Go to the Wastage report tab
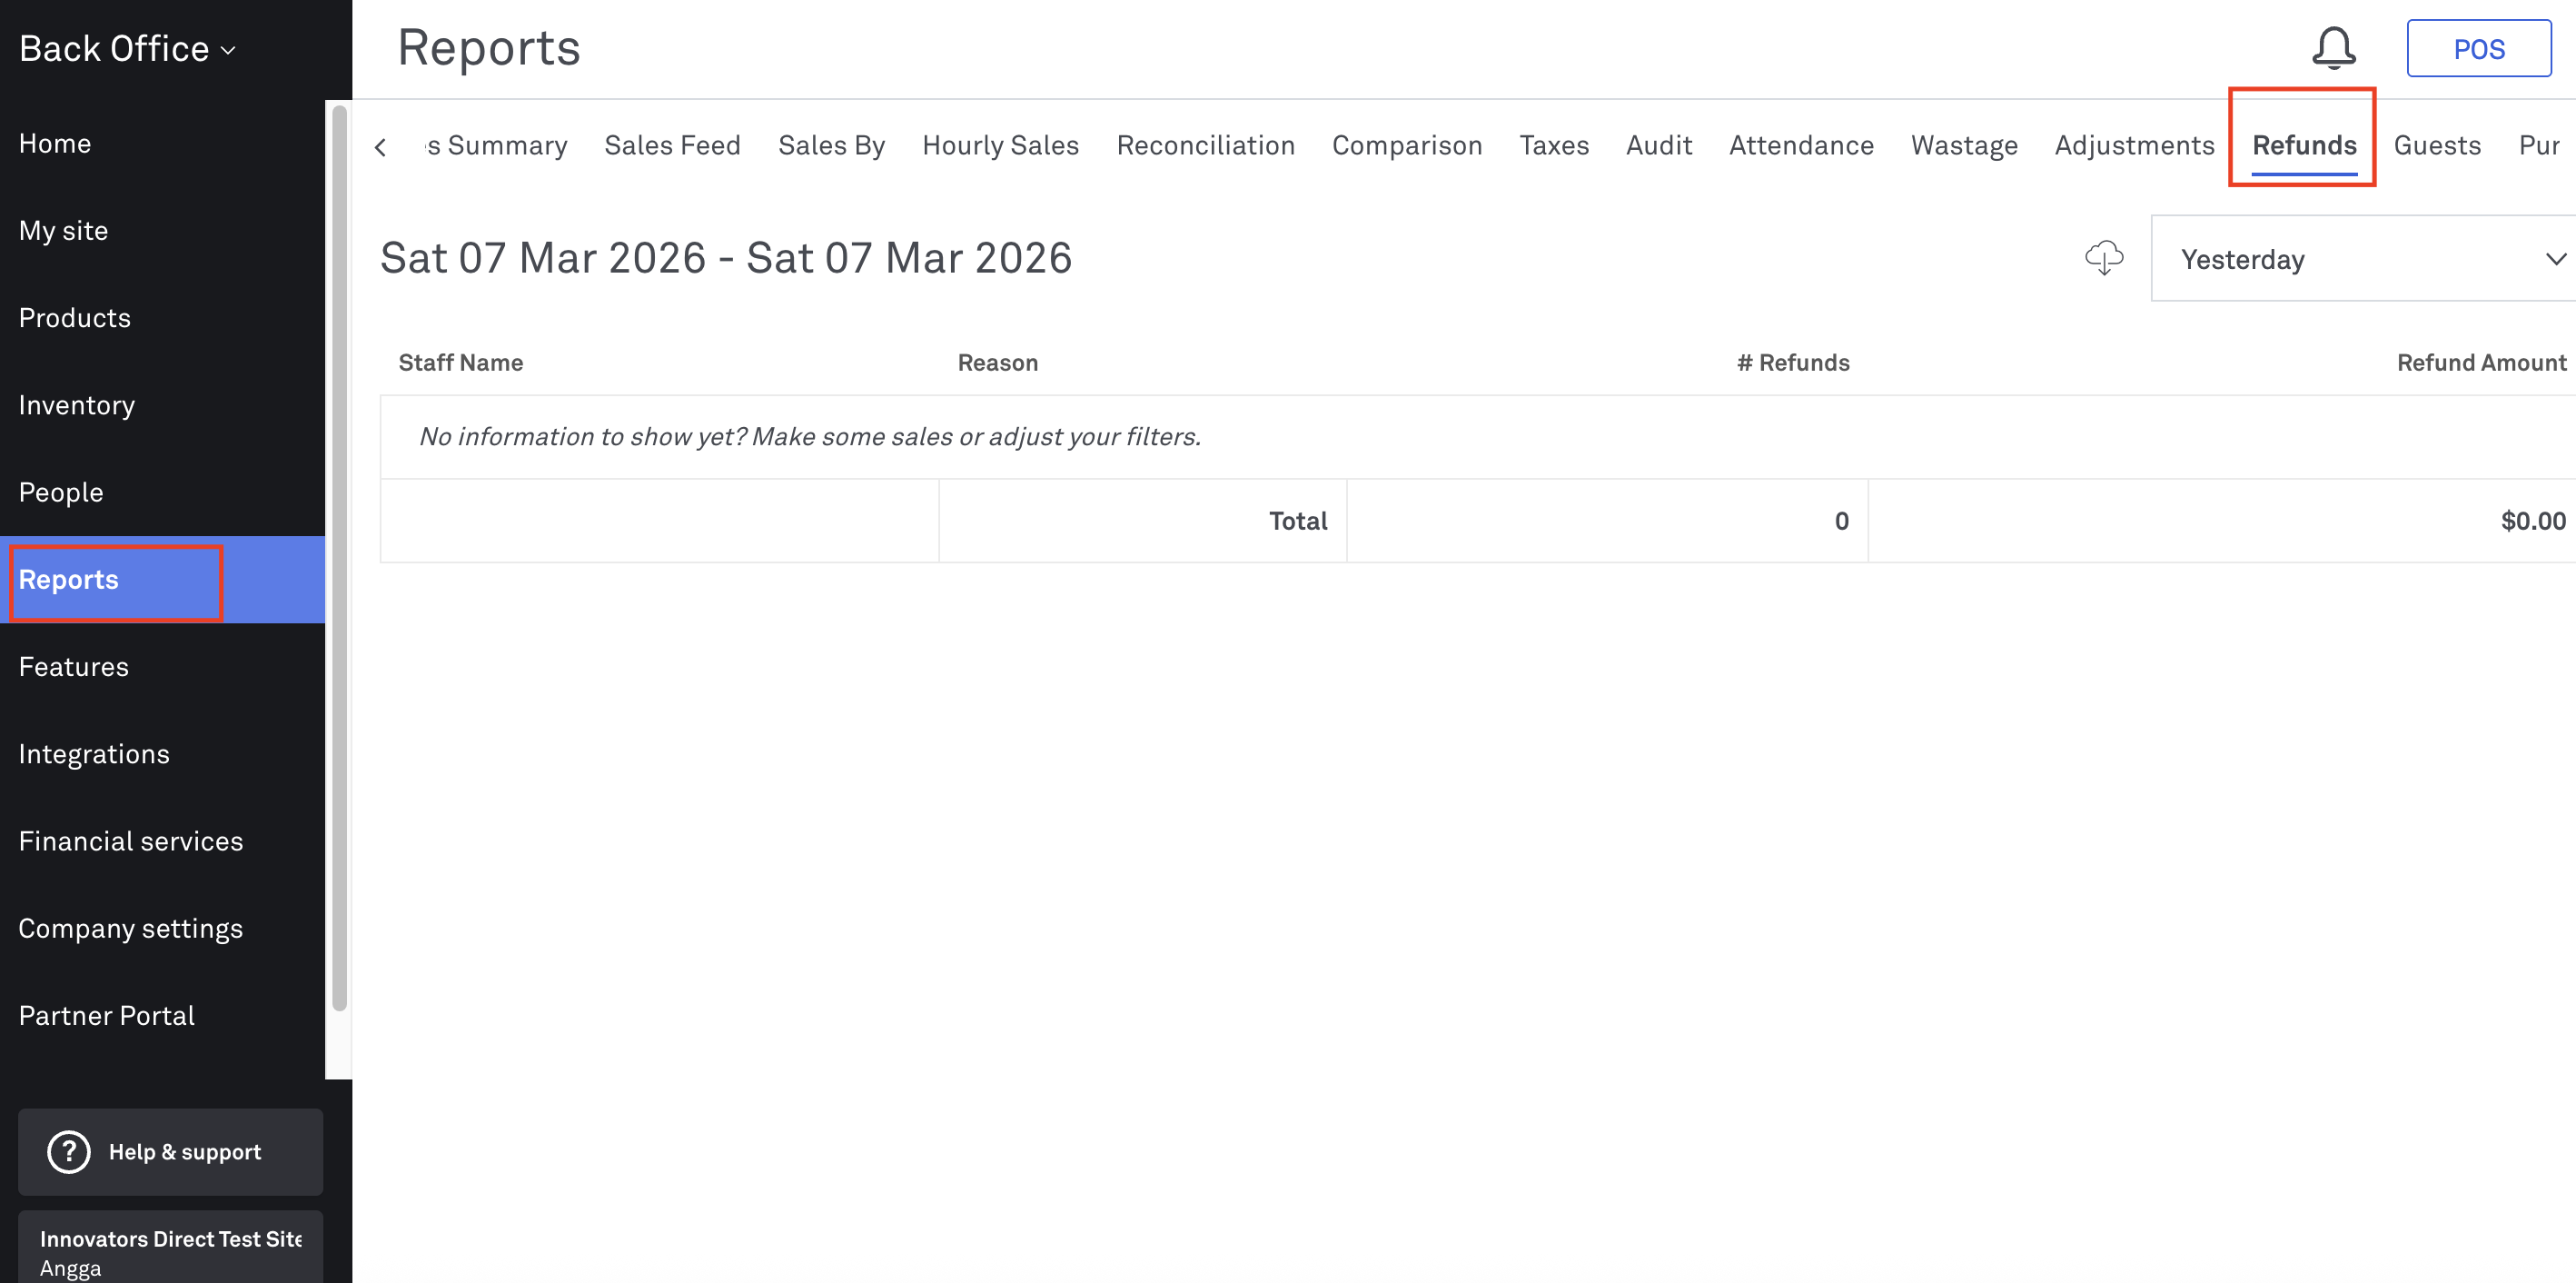The height and width of the screenshot is (1283, 2576). (1963, 145)
